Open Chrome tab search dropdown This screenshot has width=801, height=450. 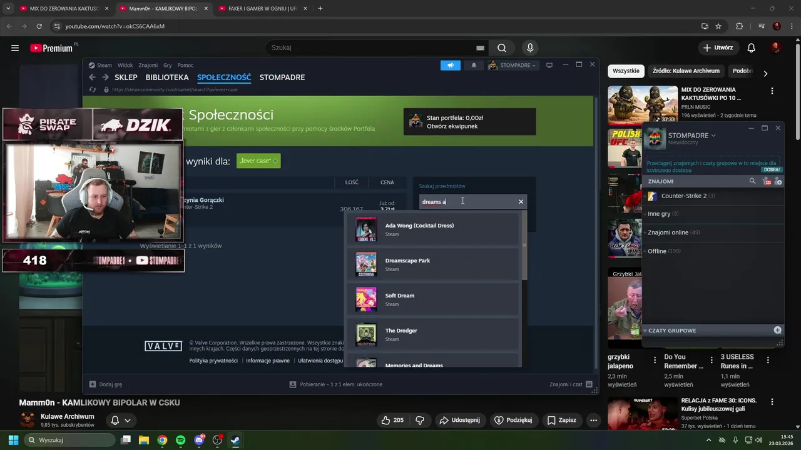8,9
